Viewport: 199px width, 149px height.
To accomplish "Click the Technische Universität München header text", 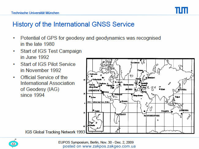I will (35, 13).
